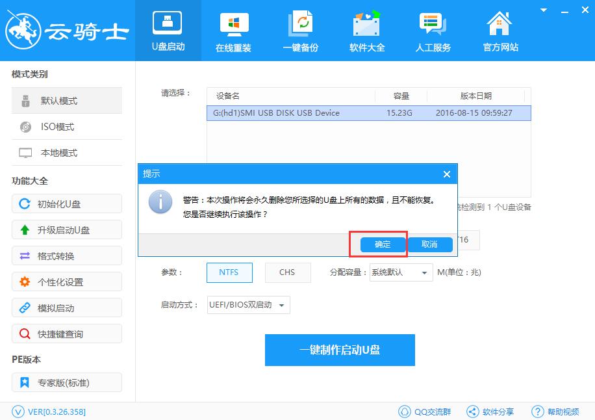
Task: Click the disc icon beside ISO模式
Action: coord(25,127)
